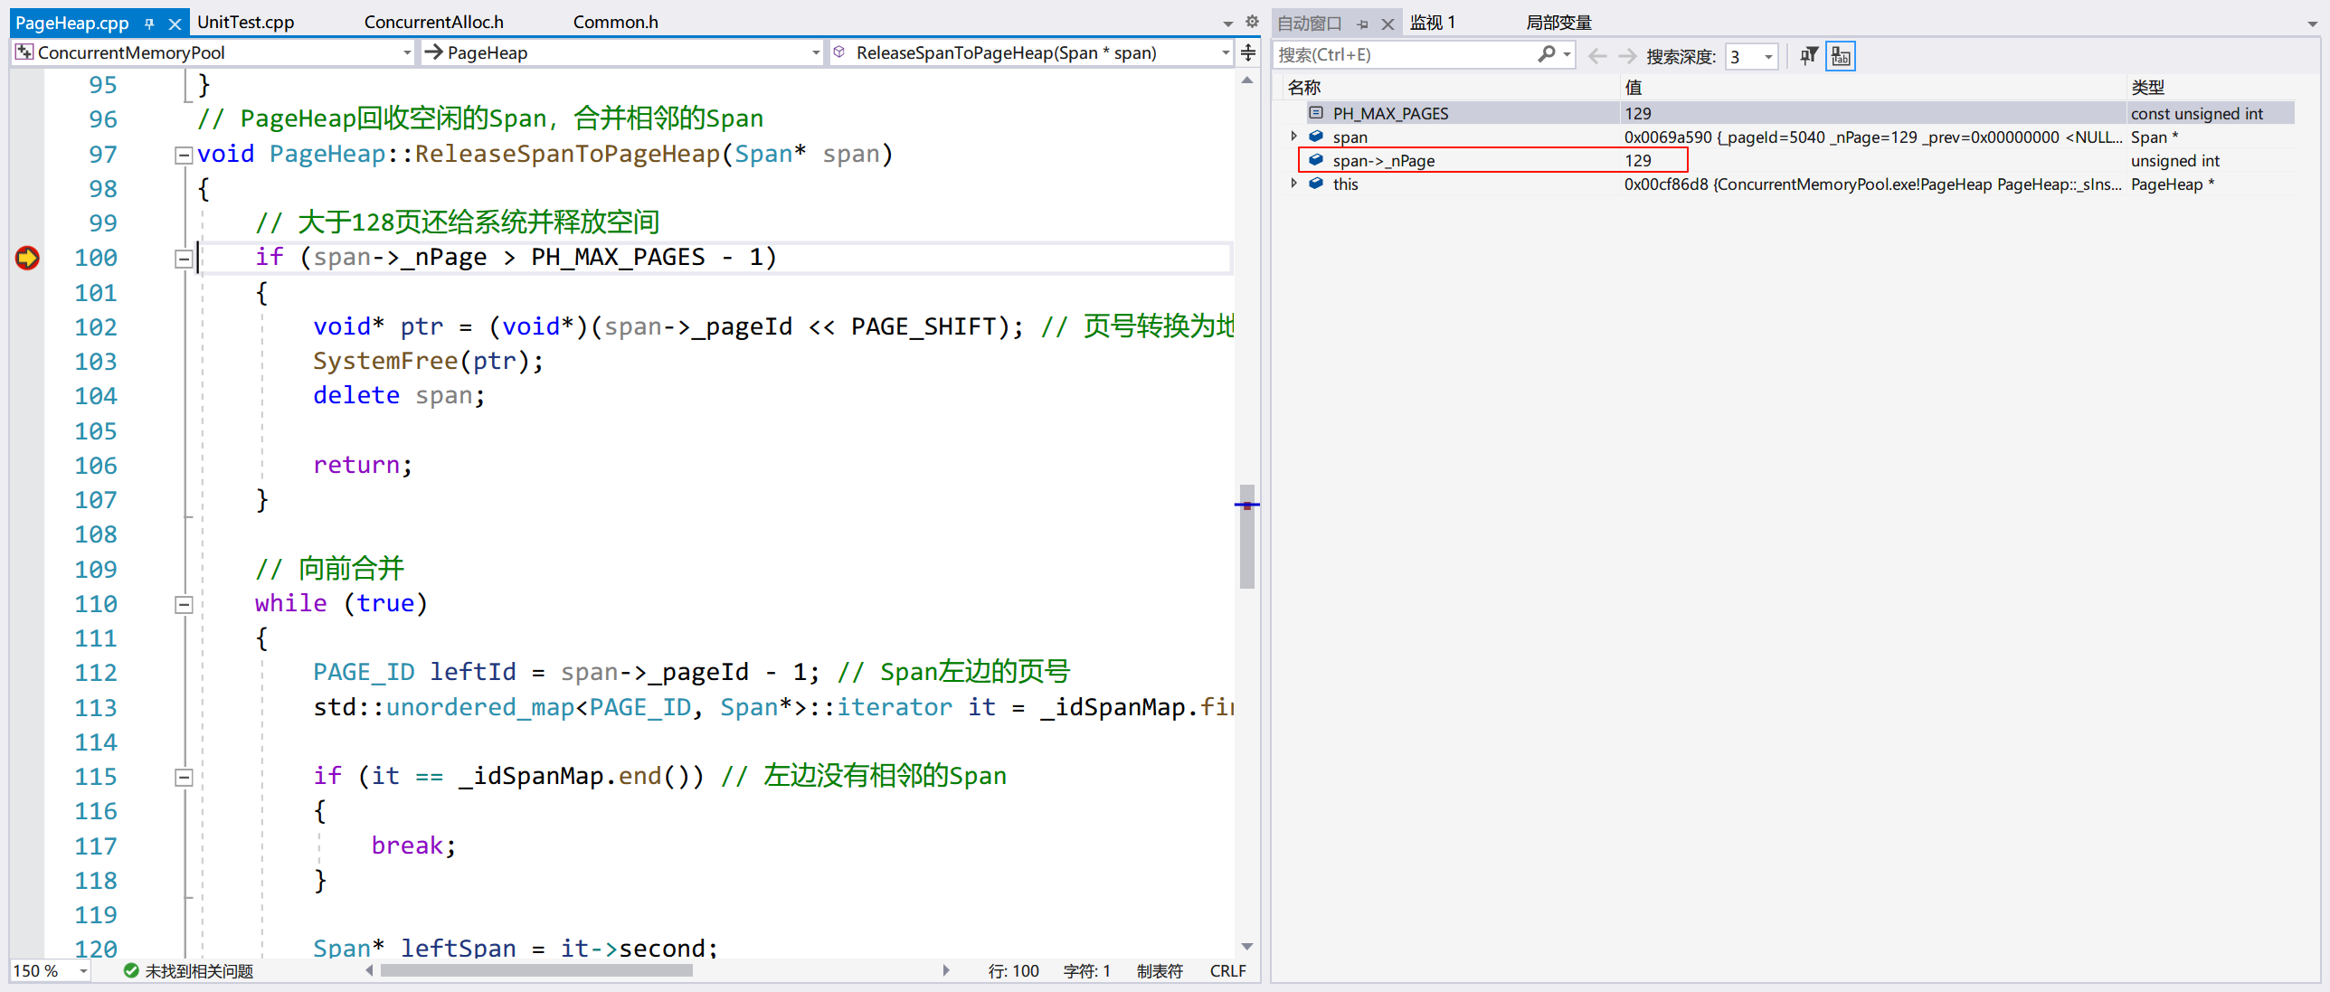Toggle the text visualizer icon in Autos toolbar
This screenshot has width=2330, height=992.
coord(1841,55)
